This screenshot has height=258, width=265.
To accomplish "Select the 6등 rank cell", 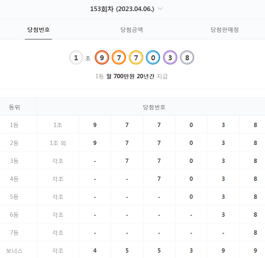I will pyautogui.click(x=18, y=215).
